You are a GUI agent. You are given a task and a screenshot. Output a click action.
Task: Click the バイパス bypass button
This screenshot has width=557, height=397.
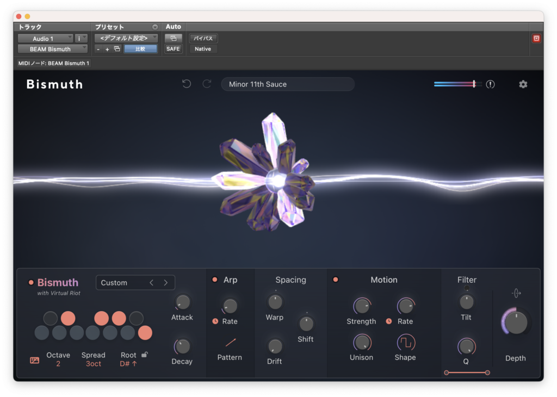(203, 38)
